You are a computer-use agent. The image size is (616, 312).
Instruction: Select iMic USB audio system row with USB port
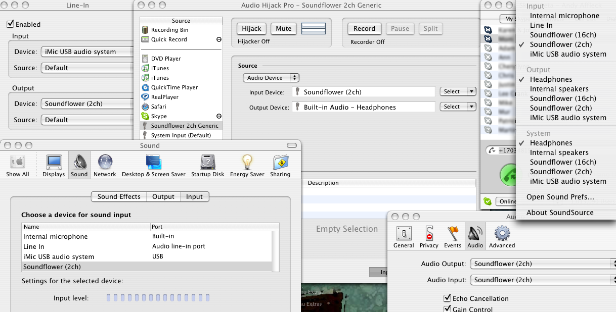click(147, 256)
